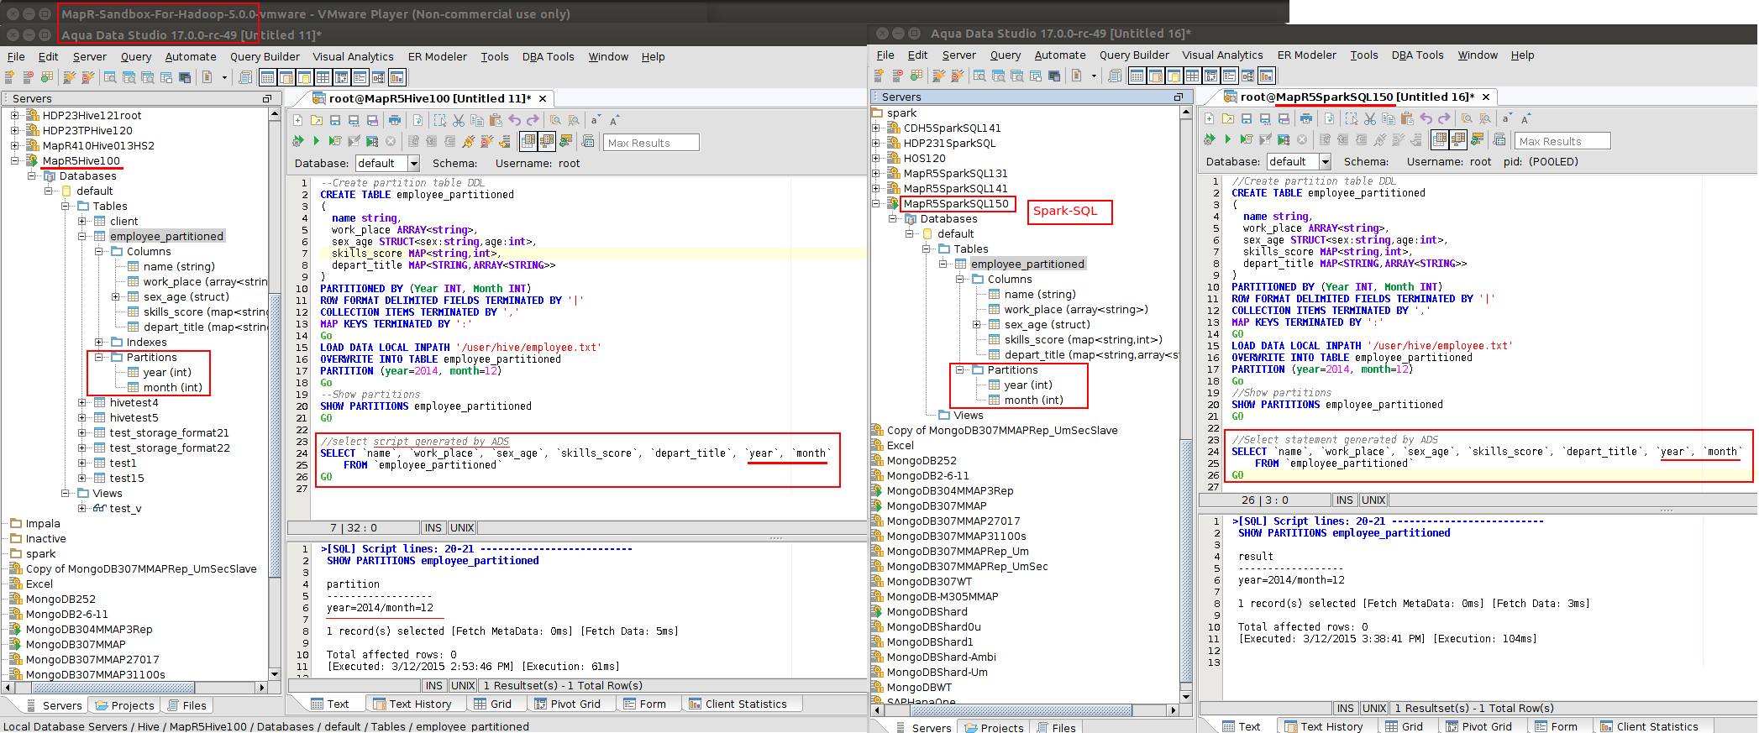Click the printer icon in the Untitled 11 editor toolbar
Screen dimensions: 1759x733
coord(395,120)
